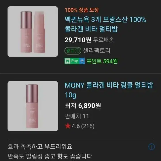Screen dimensions: 161x161
Task: Click the 포인트 594원 reward text
Action: point(102,61)
